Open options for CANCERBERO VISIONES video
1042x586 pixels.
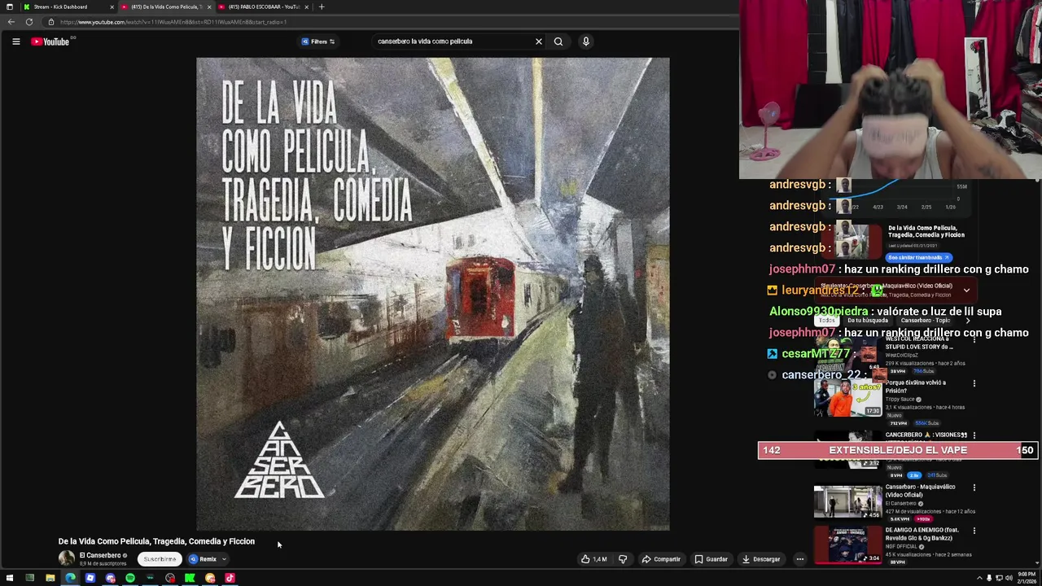click(x=974, y=435)
